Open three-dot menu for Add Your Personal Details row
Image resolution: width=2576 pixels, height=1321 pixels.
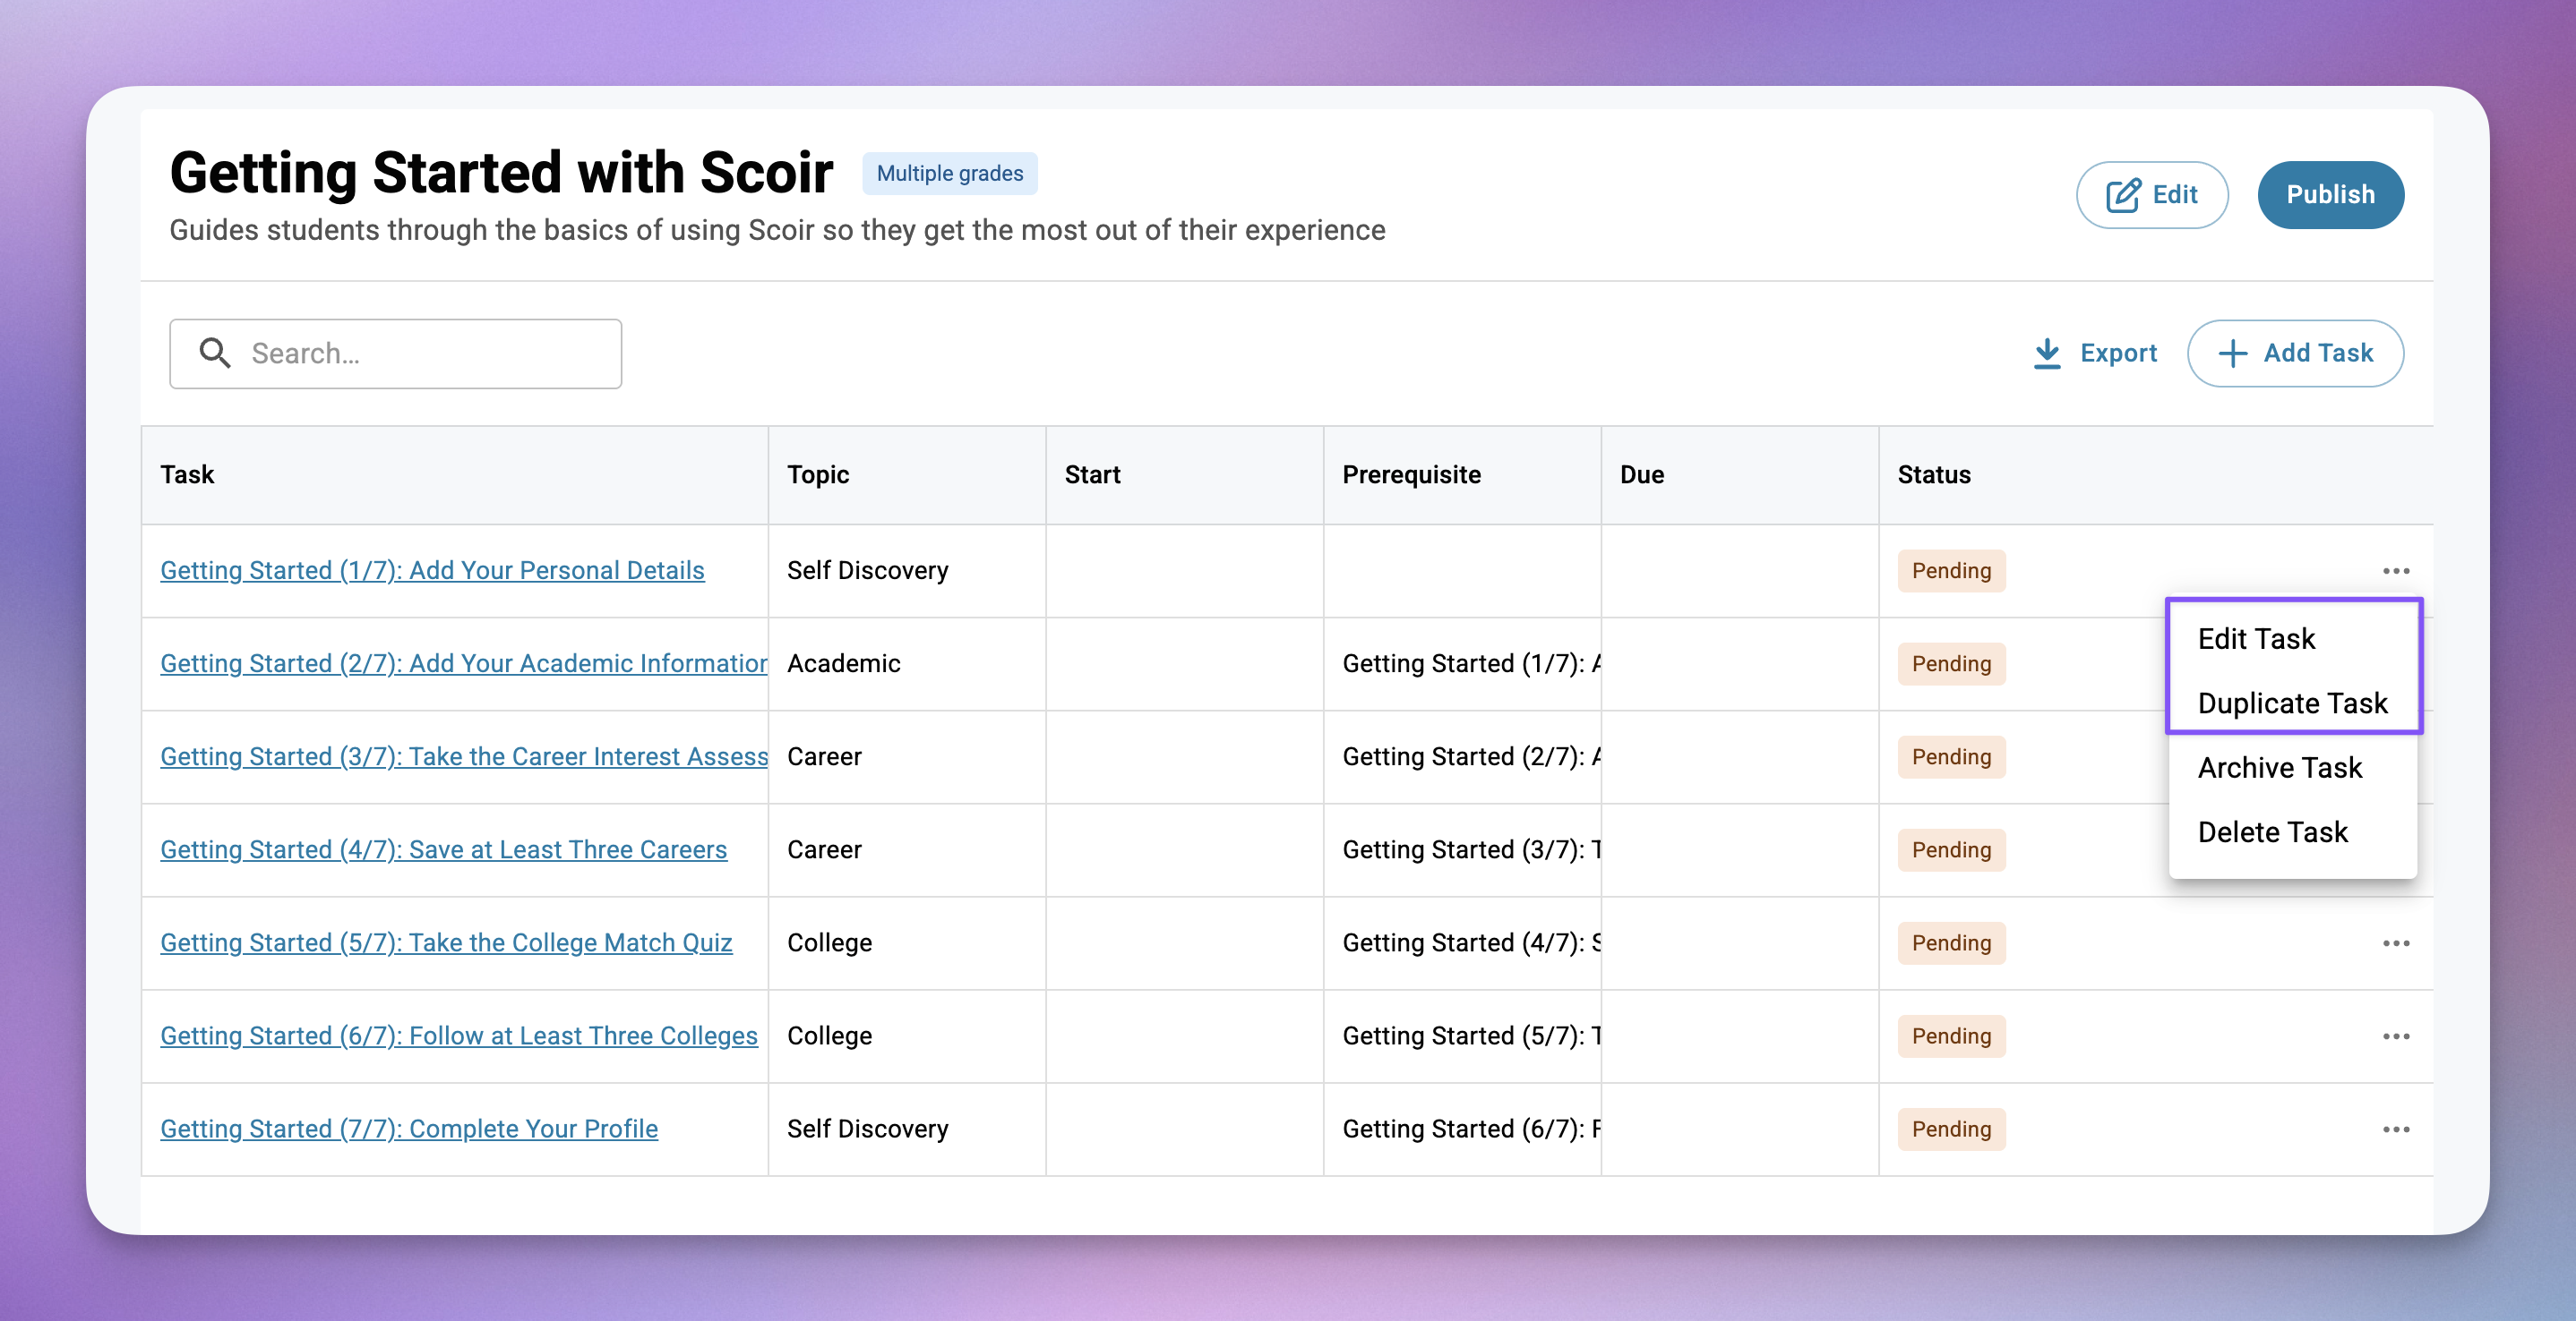click(x=2395, y=571)
